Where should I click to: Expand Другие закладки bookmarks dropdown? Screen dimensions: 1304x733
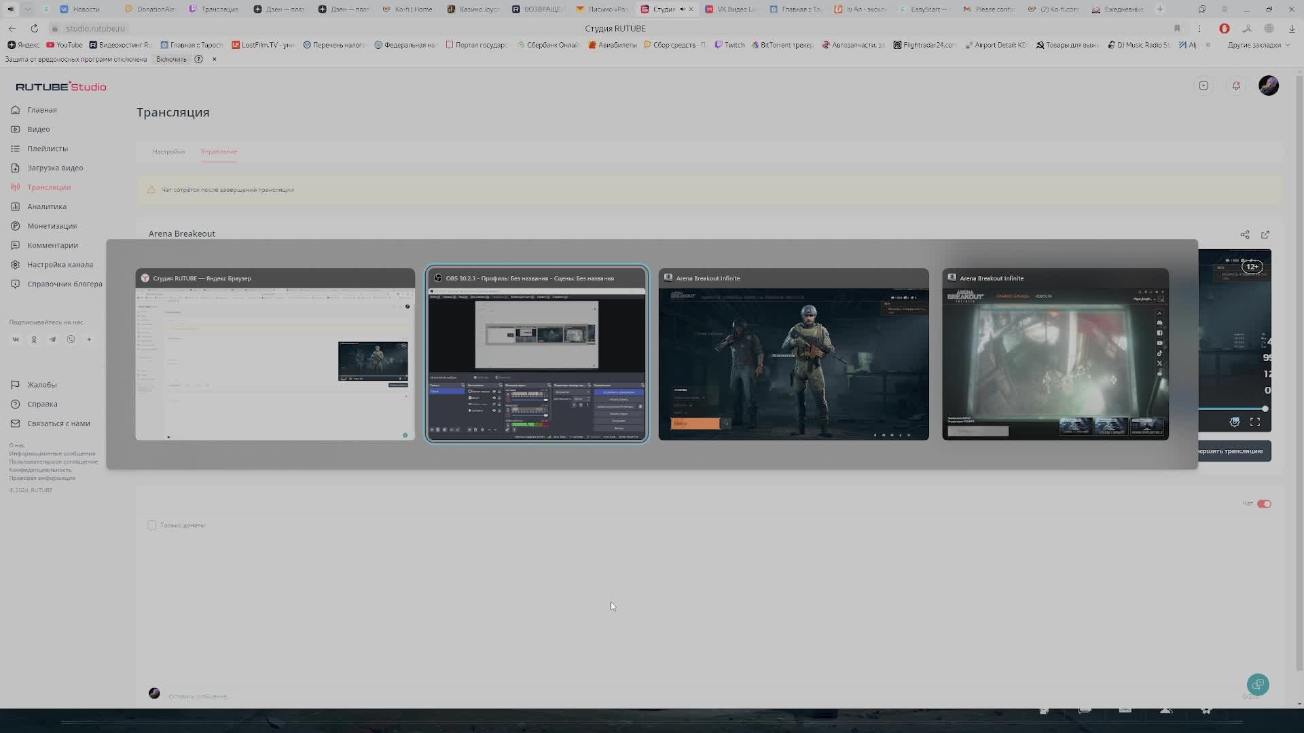coord(1258,45)
